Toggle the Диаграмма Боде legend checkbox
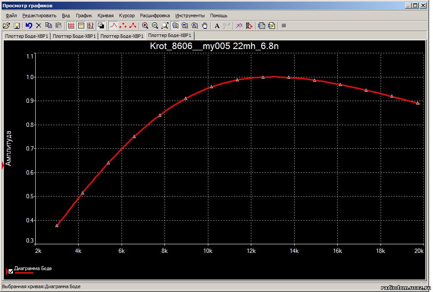This screenshot has height=292, width=433. pos(10,271)
